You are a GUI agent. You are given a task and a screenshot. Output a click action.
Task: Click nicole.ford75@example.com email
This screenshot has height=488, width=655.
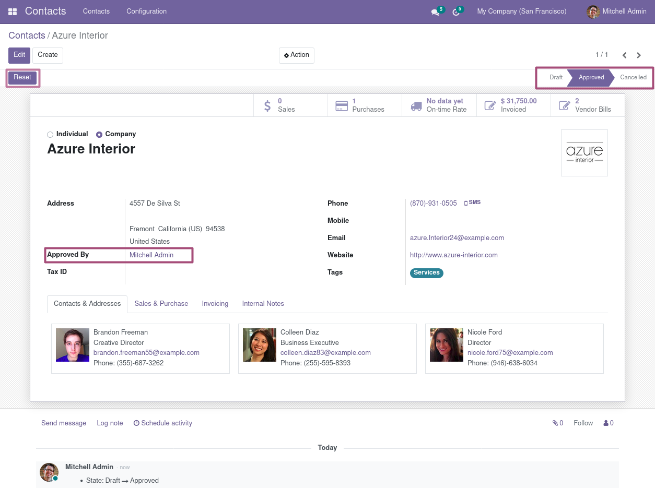tap(510, 353)
